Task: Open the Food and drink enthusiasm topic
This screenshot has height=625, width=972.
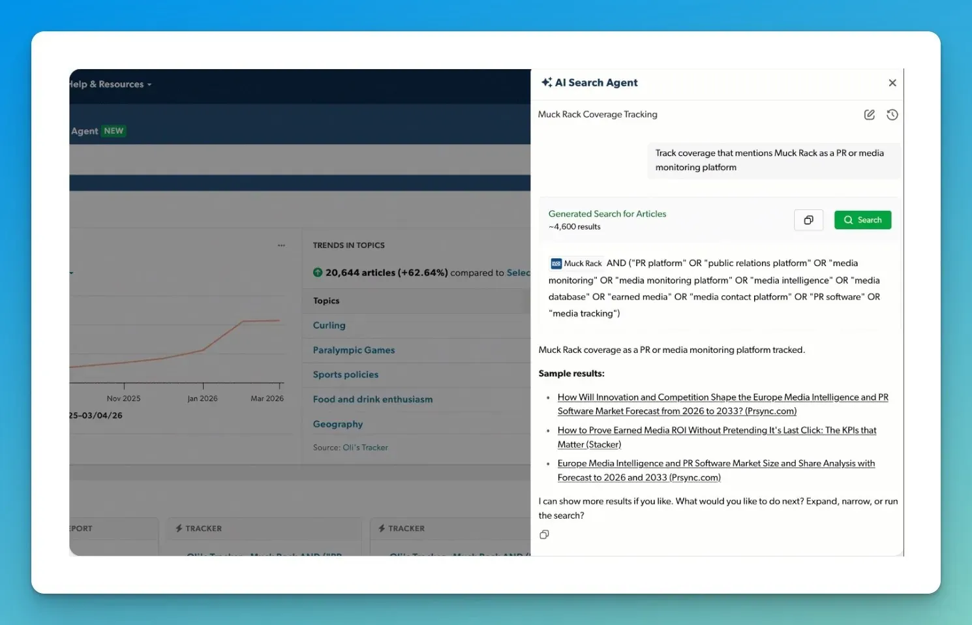Action: (x=372, y=399)
